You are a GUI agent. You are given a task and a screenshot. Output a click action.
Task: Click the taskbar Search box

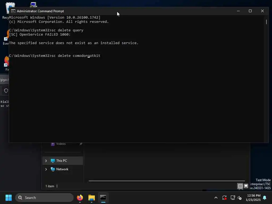click(44, 198)
